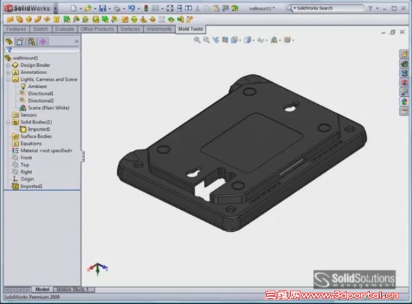Click the feature tree filter field

[42, 49]
